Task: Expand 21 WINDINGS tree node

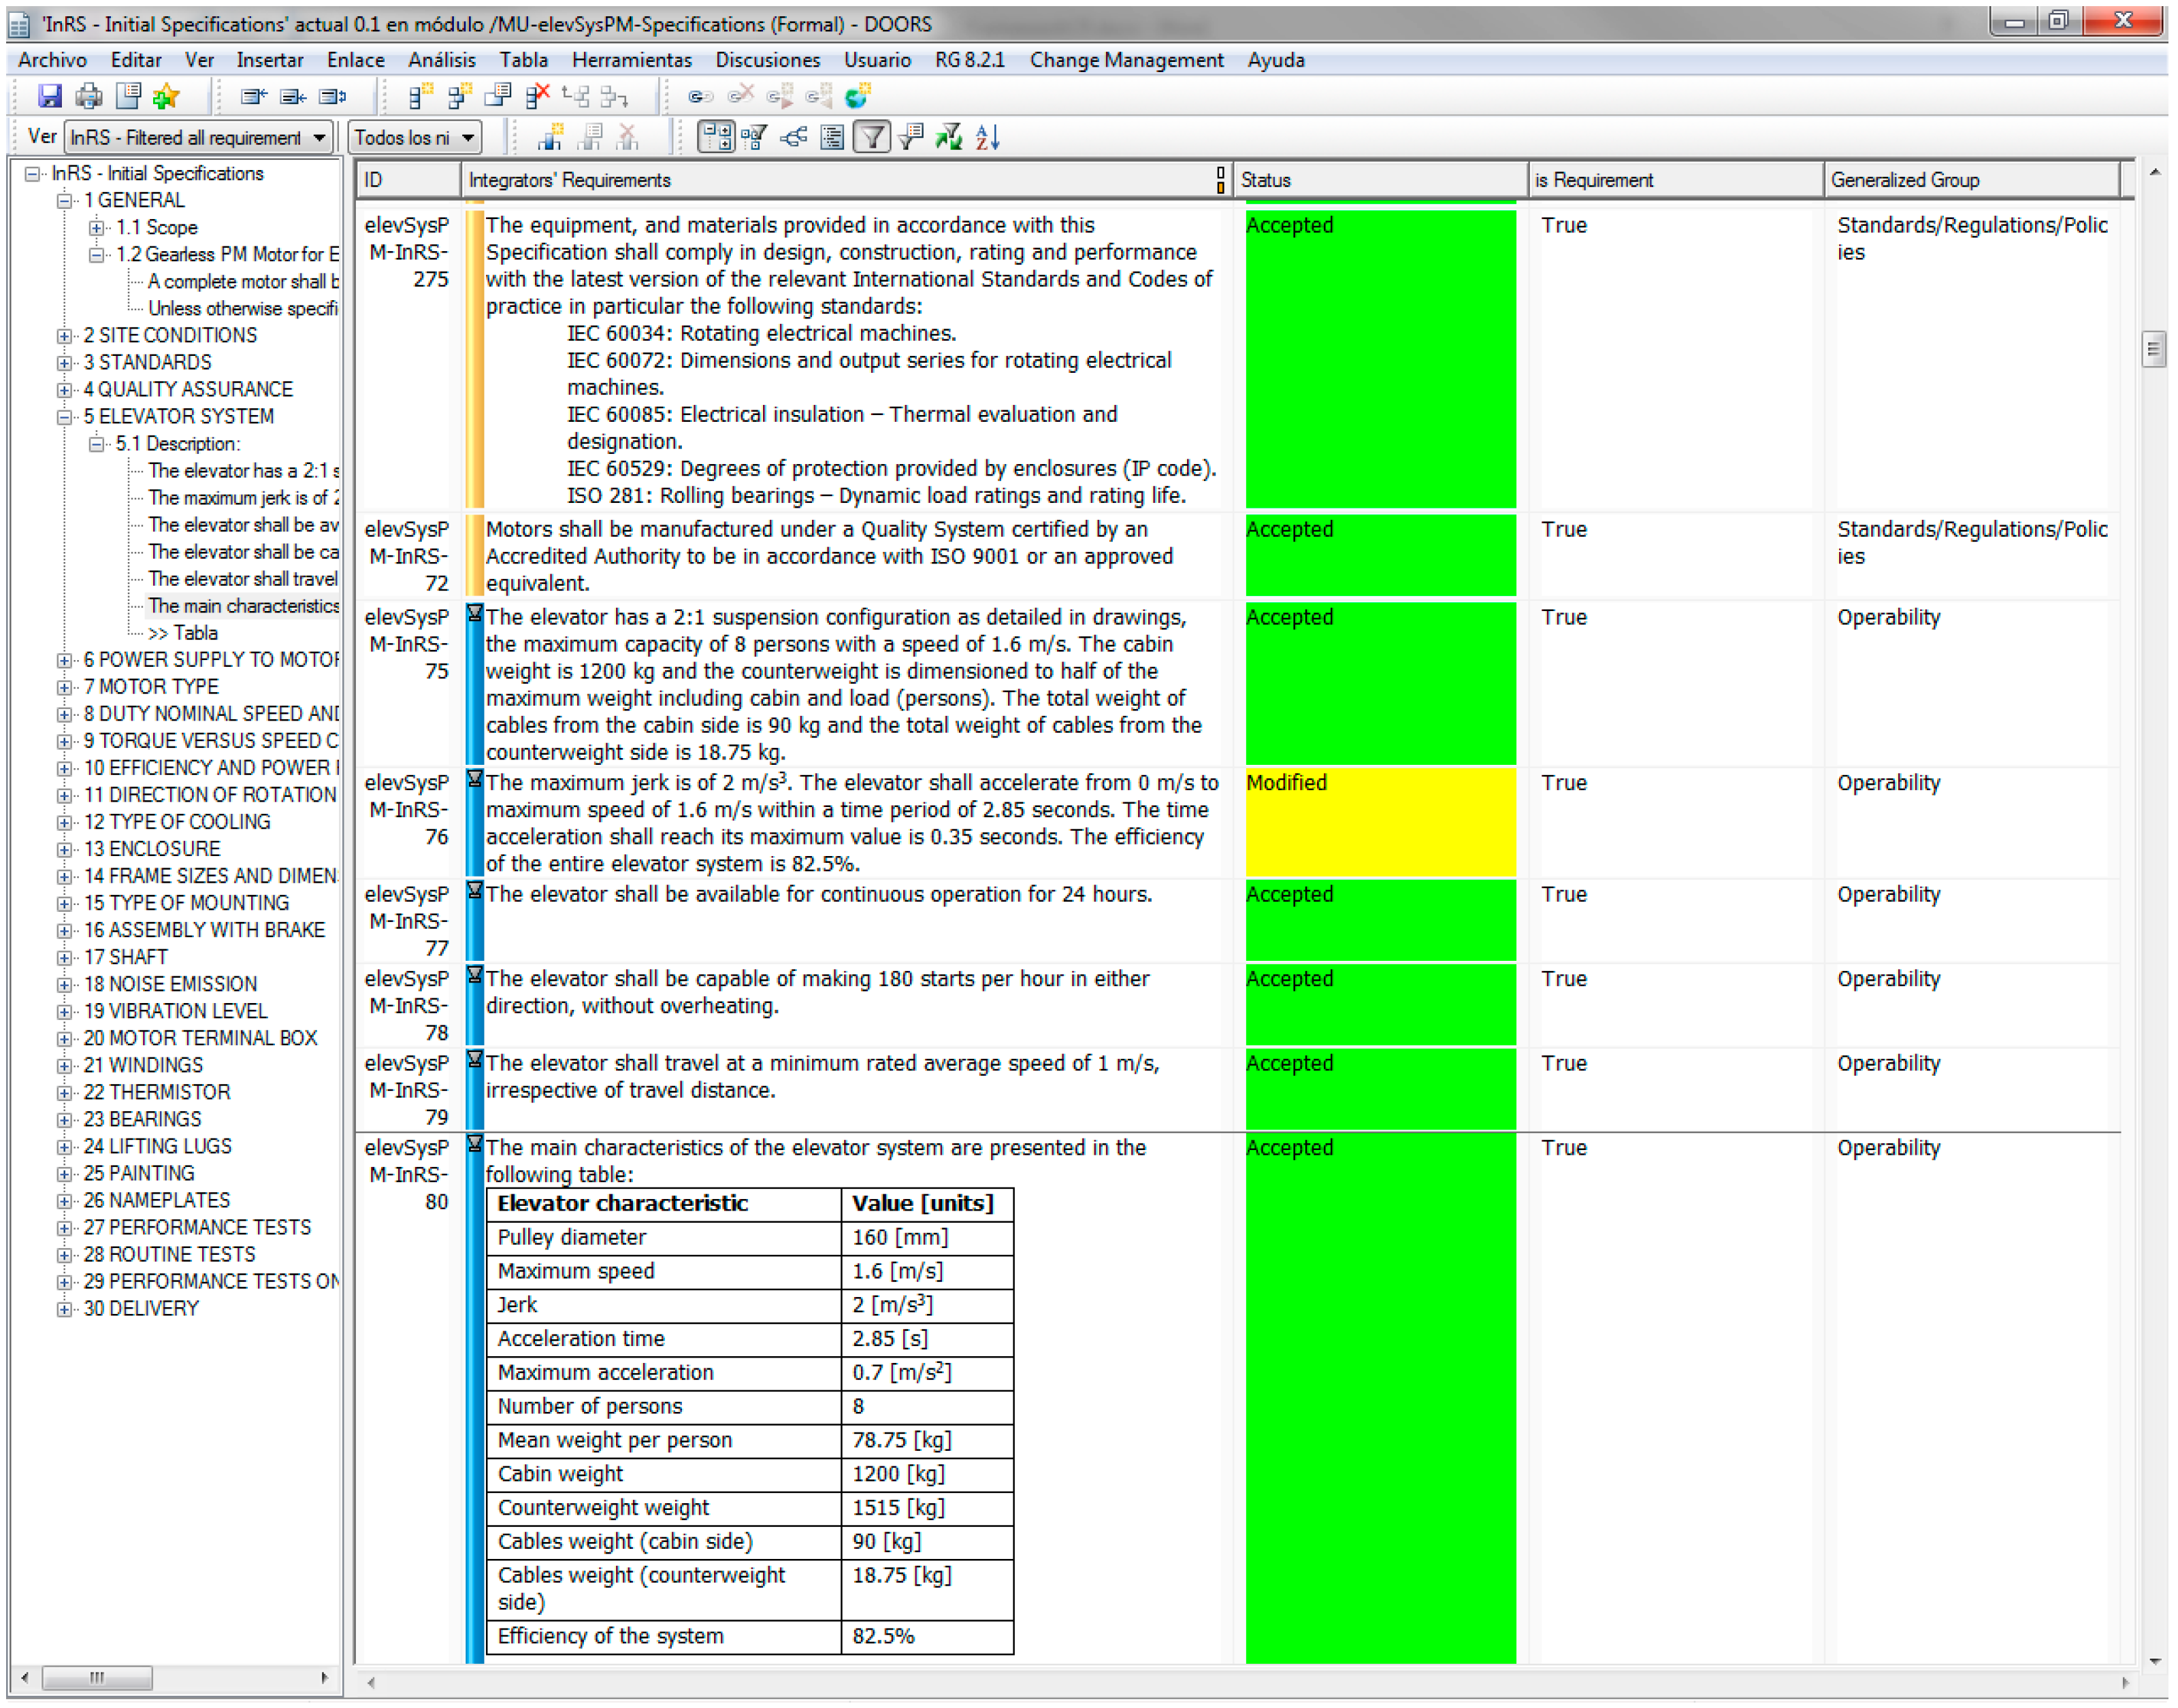Action: (65, 1066)
